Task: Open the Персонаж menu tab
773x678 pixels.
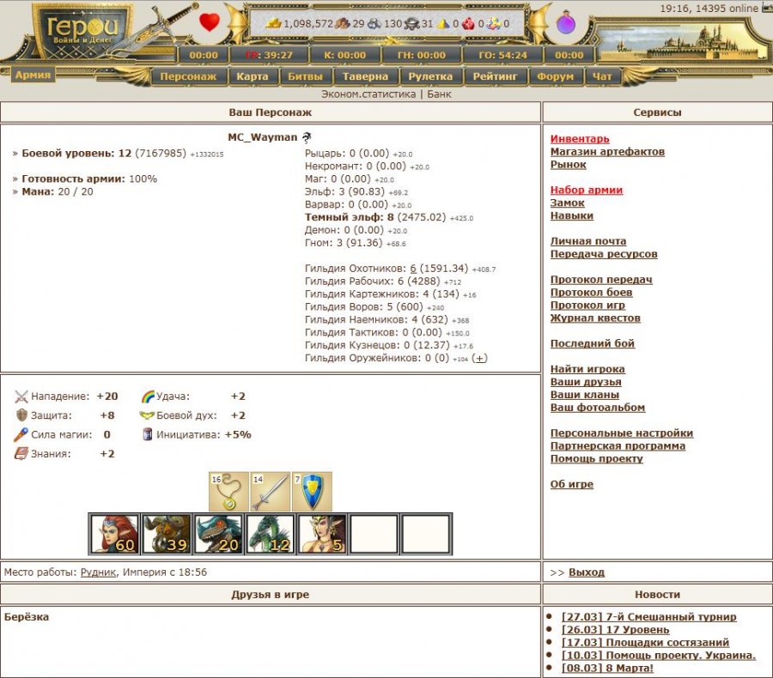Action: (x=190, y=76)
